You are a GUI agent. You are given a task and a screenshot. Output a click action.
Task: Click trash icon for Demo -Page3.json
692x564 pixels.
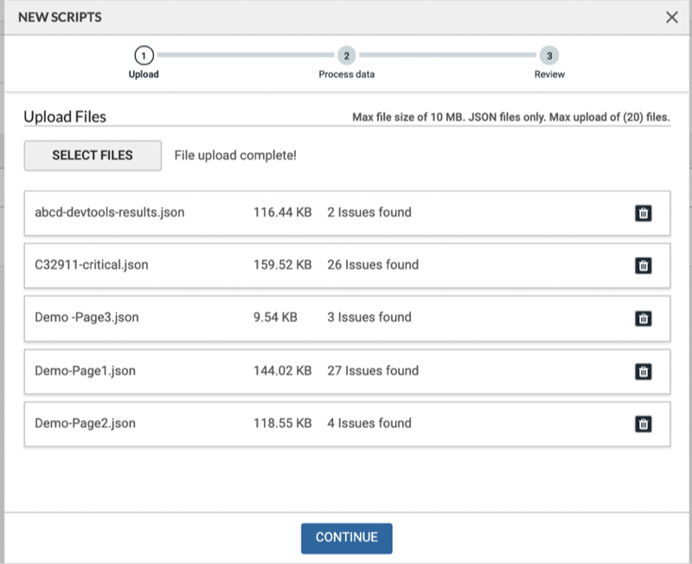(643, 318)
